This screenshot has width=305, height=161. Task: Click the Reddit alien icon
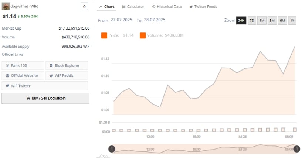point(51,76)
